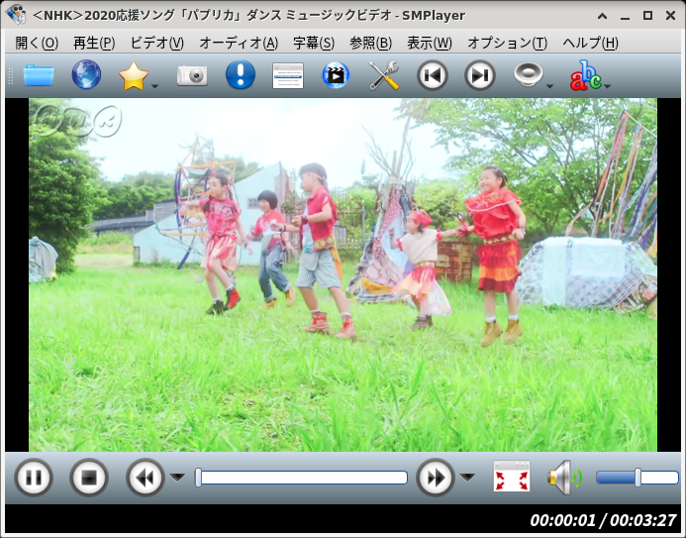Viewport: 686px width, 538px height.
Task: Open the オプション(T) menu
Action: click(x=508, y=43)
